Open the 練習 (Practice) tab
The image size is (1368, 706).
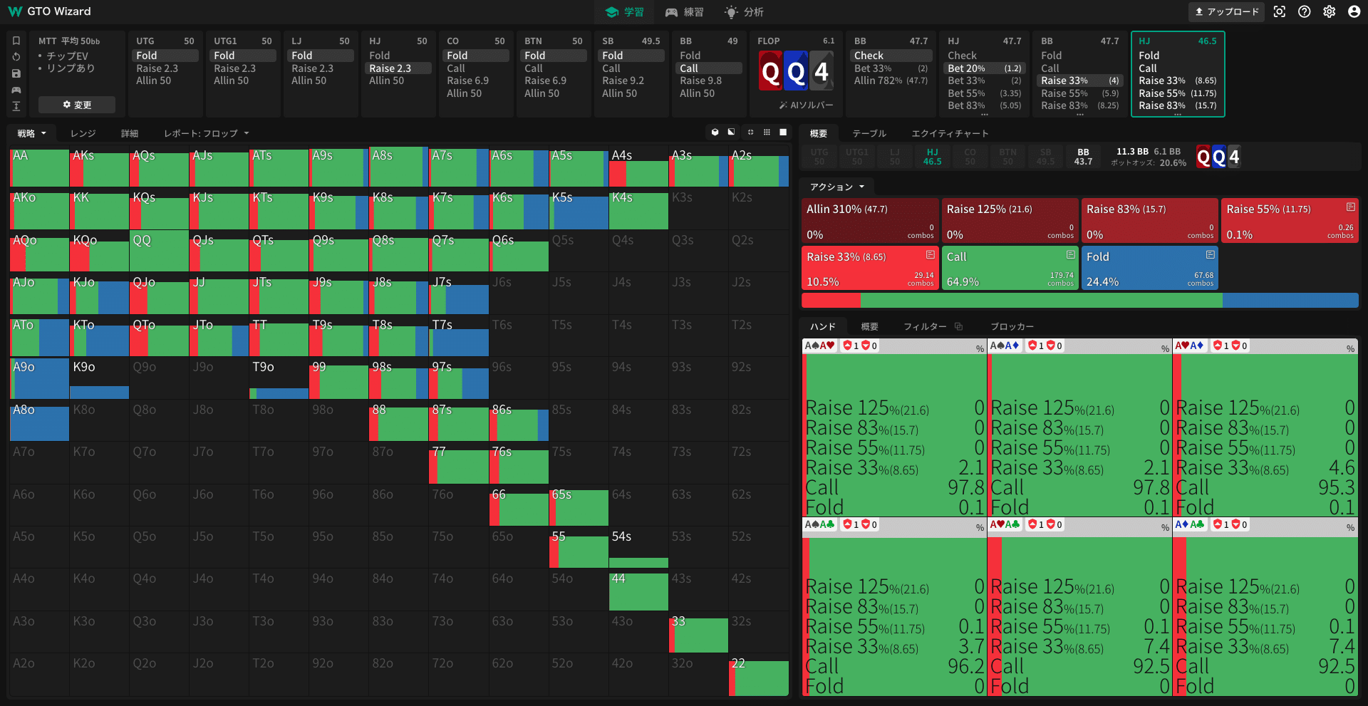pos(684,12)
